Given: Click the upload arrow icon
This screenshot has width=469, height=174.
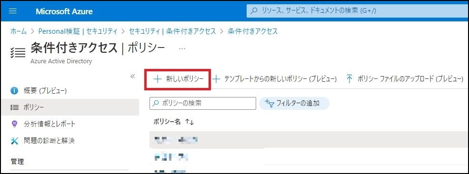Looking at the screenshot, I should pyautogui.click(x=349, y=79).
